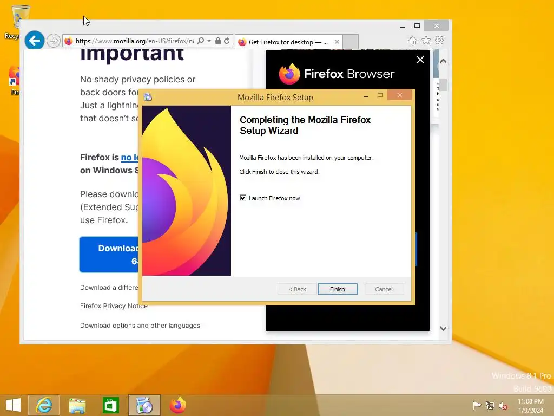Viewport: 554px width, 416px height.
Task: Open Windows Store from the taskbar
Action: (110, 405)
